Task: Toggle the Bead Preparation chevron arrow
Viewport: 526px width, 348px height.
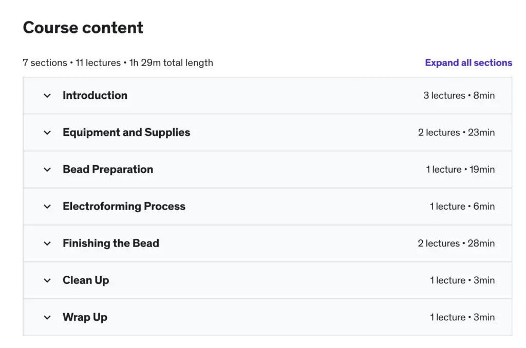Action: click(47, 170)
